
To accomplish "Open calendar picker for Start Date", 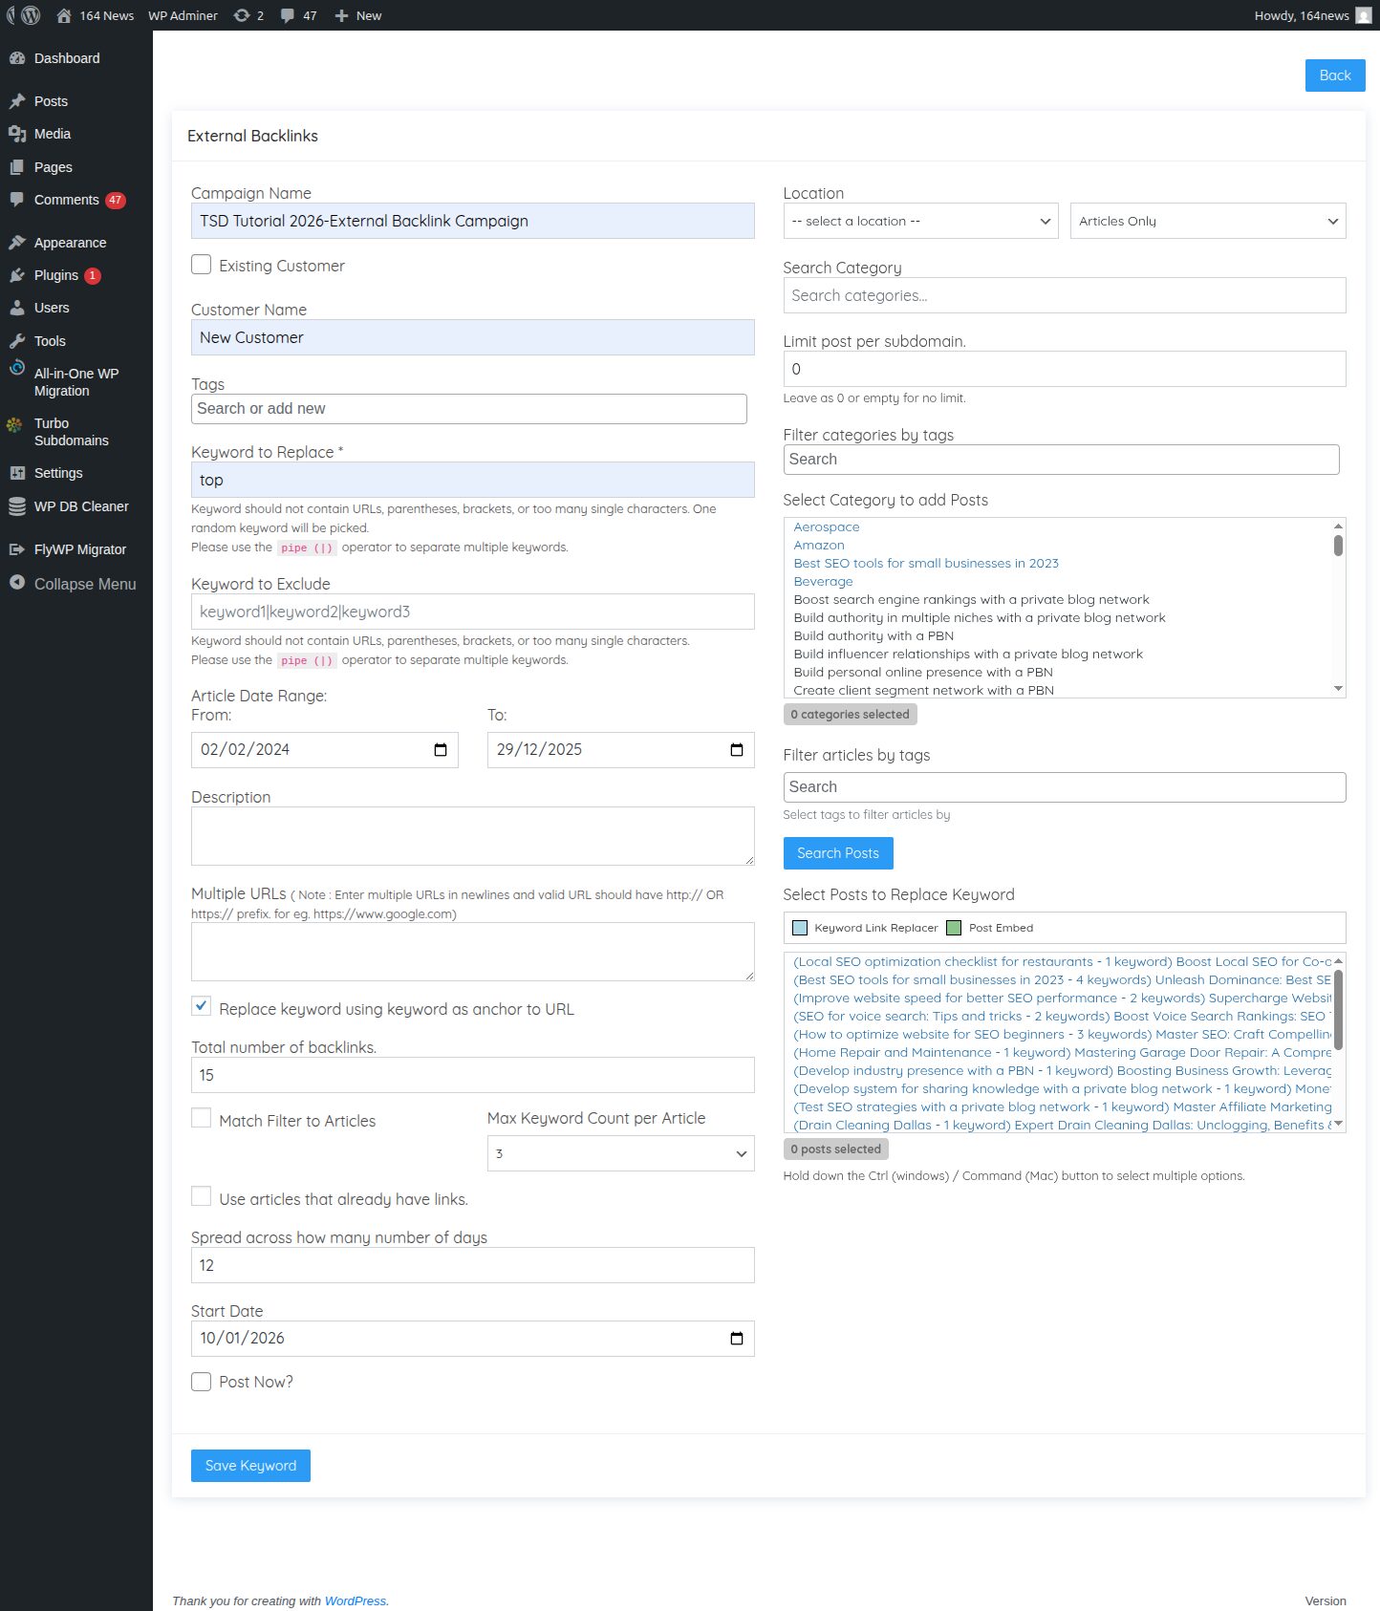I will coord(737,1339).
